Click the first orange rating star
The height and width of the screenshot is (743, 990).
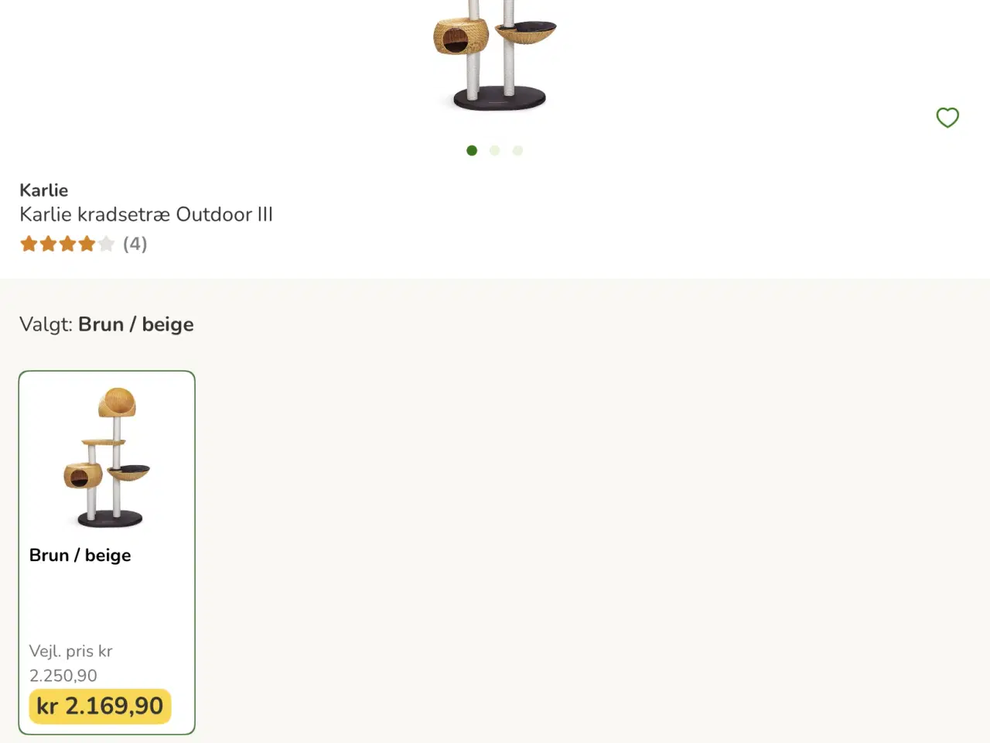pyautogui.click(x=29, y=245)
